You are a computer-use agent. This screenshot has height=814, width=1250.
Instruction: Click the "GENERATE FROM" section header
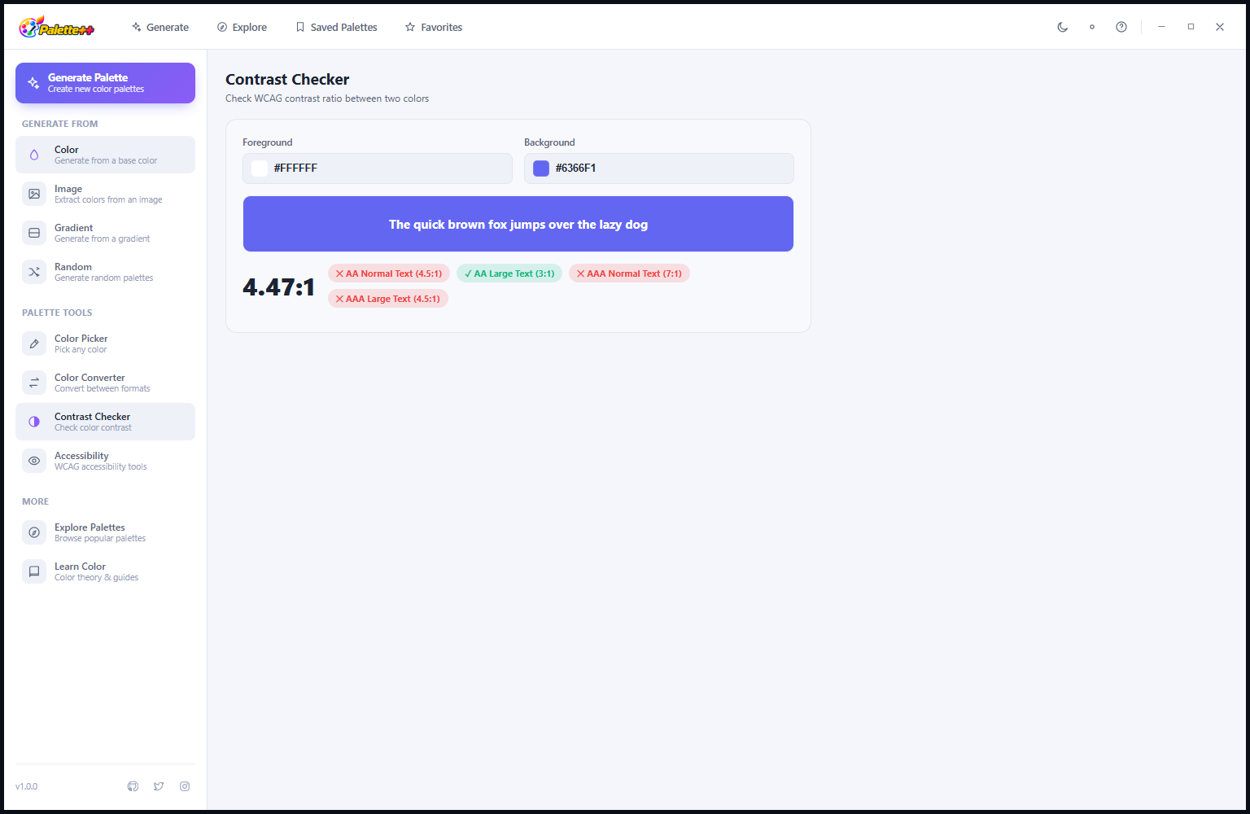60,124
